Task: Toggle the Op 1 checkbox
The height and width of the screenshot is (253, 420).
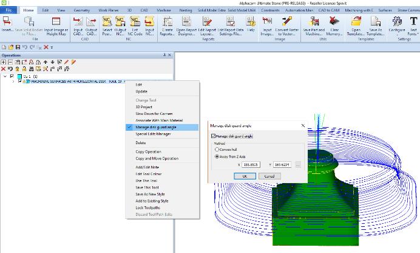Action: click(x=12, y=77)
